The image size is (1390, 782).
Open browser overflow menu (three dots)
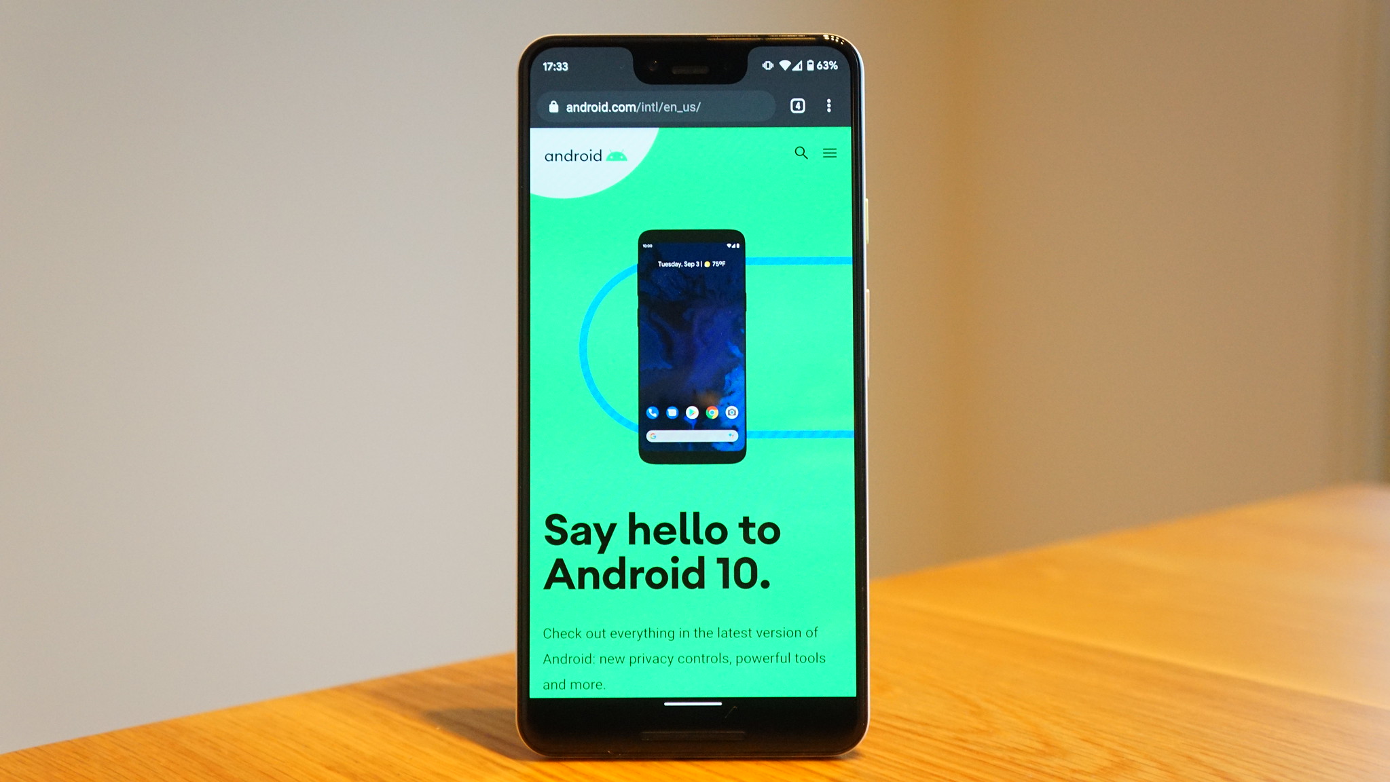(x=828, y=106)
